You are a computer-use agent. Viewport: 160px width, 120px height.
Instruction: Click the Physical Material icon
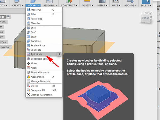click(x=28, y=72)
